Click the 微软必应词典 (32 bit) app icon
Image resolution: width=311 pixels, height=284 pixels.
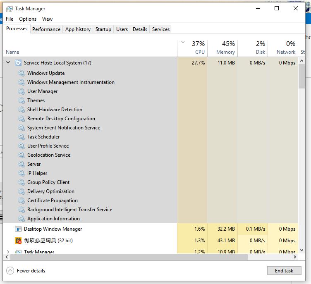[18, 241]
